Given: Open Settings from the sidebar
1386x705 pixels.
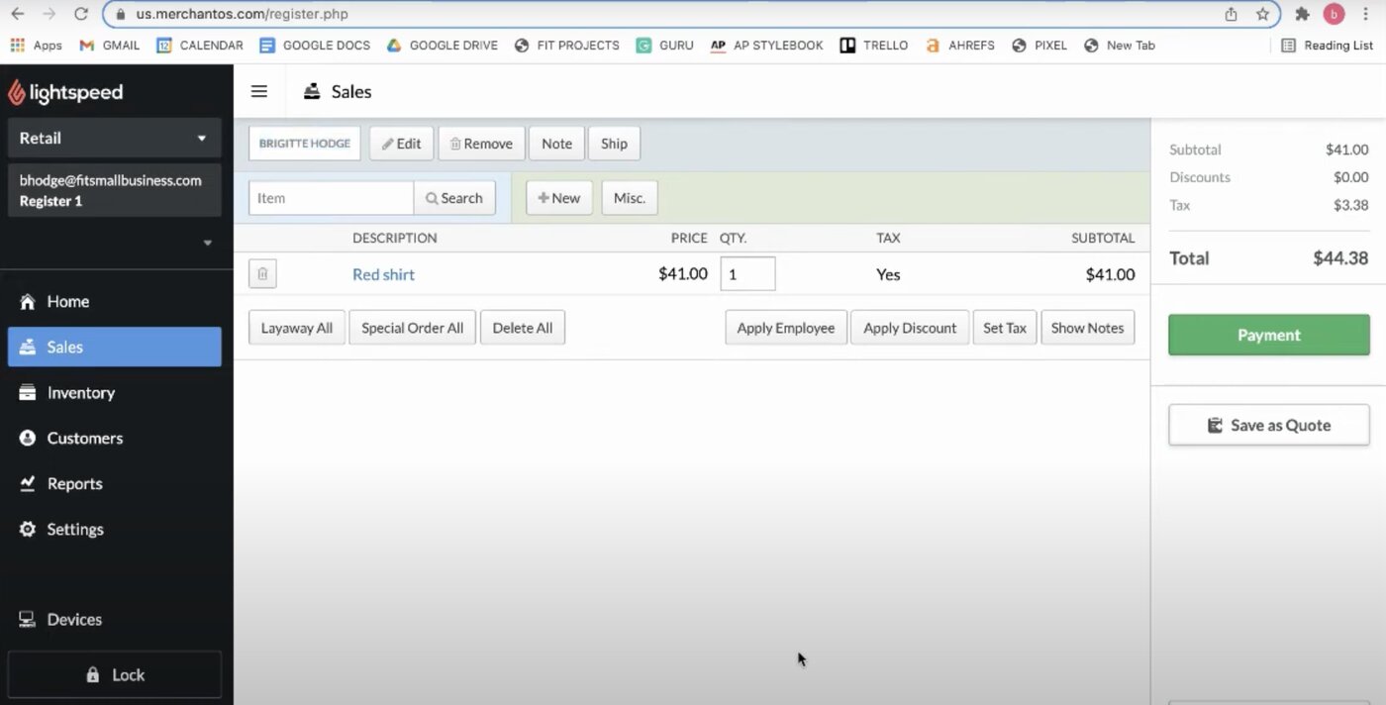Looking at the screenshot, I should click(75, 529).
